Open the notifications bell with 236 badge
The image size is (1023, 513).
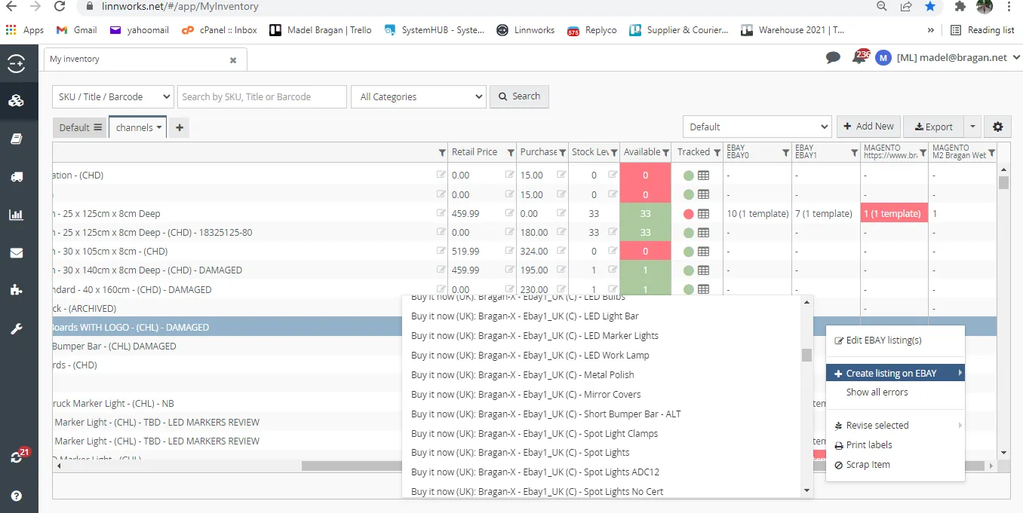[x=860, y=56]
